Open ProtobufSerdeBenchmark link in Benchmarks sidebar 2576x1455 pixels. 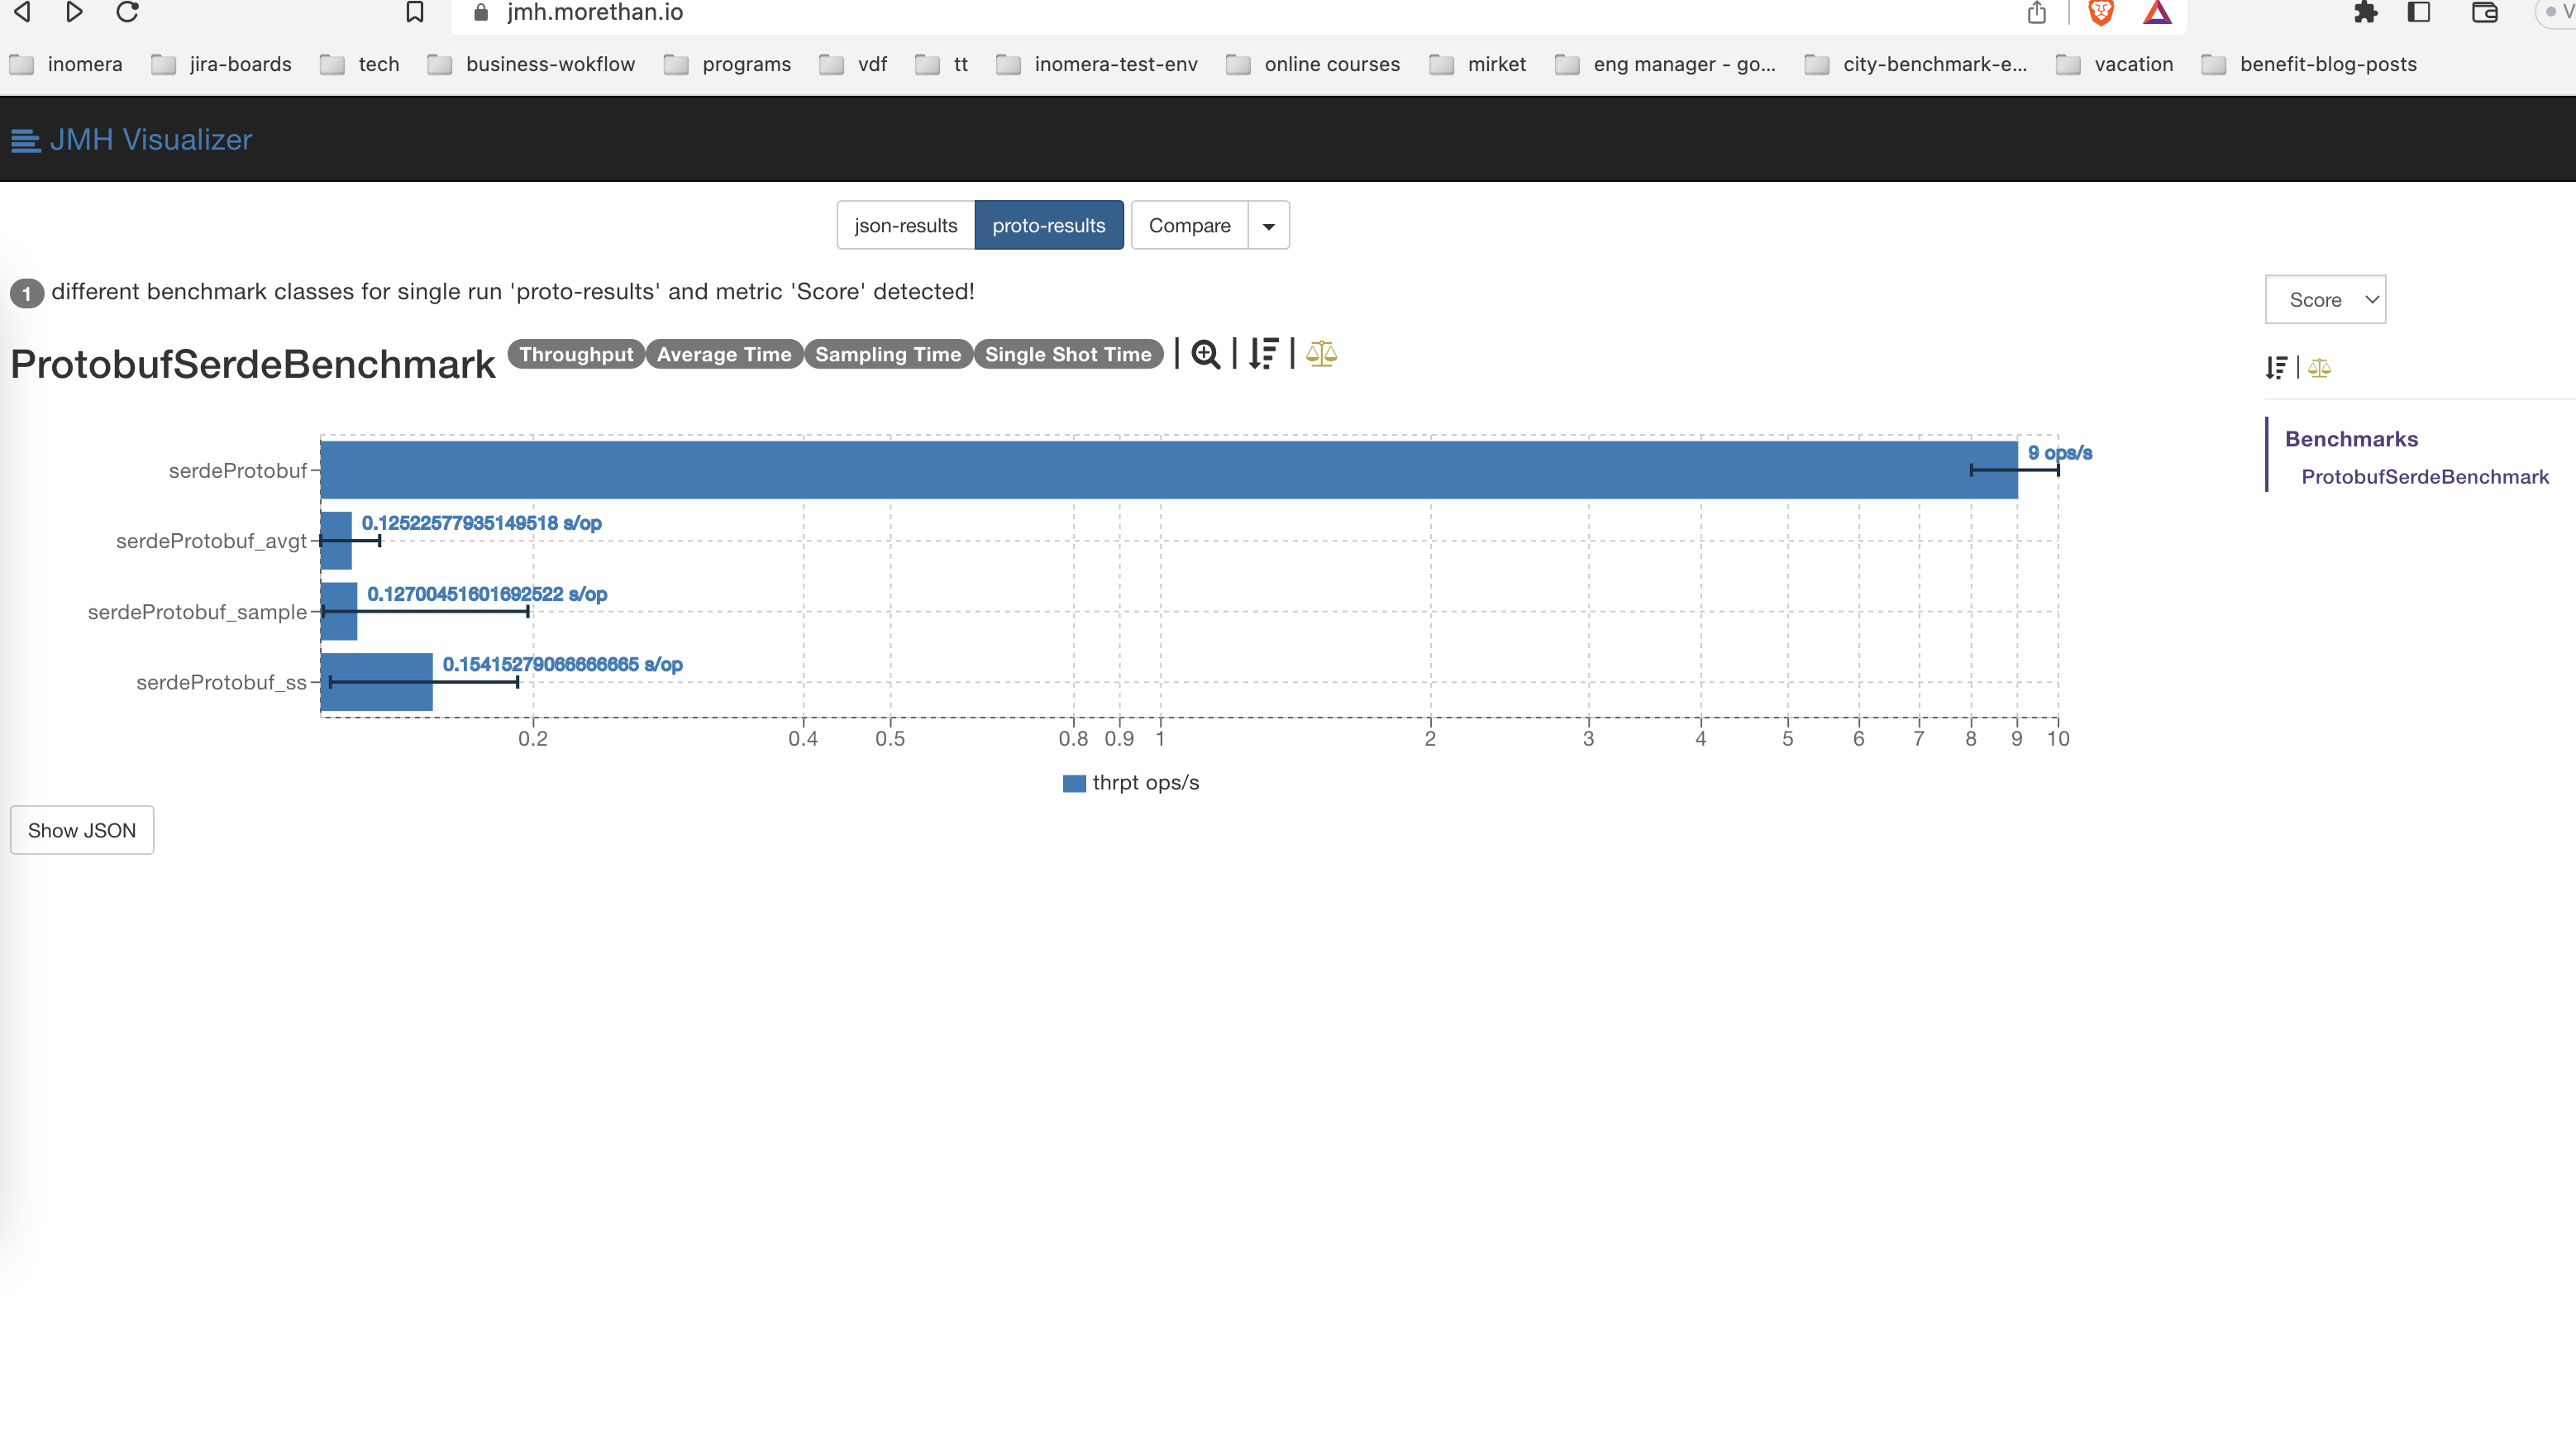(2424, 477)
